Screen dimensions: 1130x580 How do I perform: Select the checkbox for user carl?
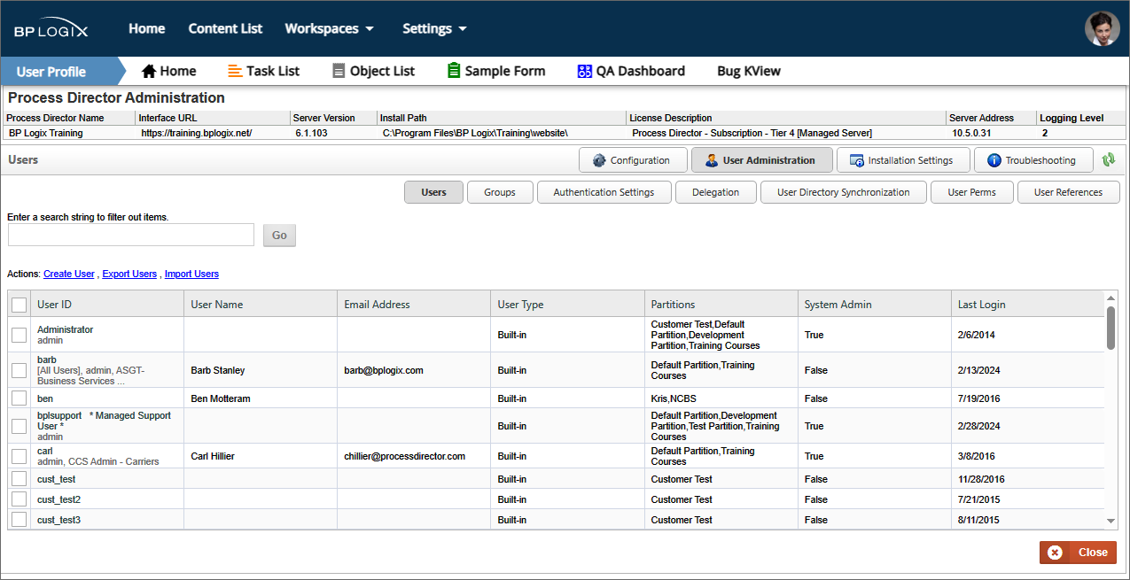pyautogui.click(x=19, y=456)
